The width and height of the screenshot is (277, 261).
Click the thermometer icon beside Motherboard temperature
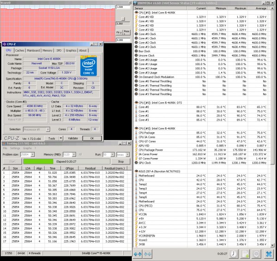point(136,176)
